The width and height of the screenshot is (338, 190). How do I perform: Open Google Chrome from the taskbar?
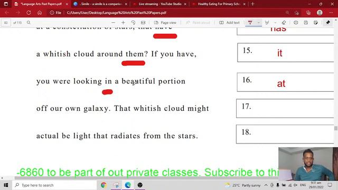[x=104, y=185]
